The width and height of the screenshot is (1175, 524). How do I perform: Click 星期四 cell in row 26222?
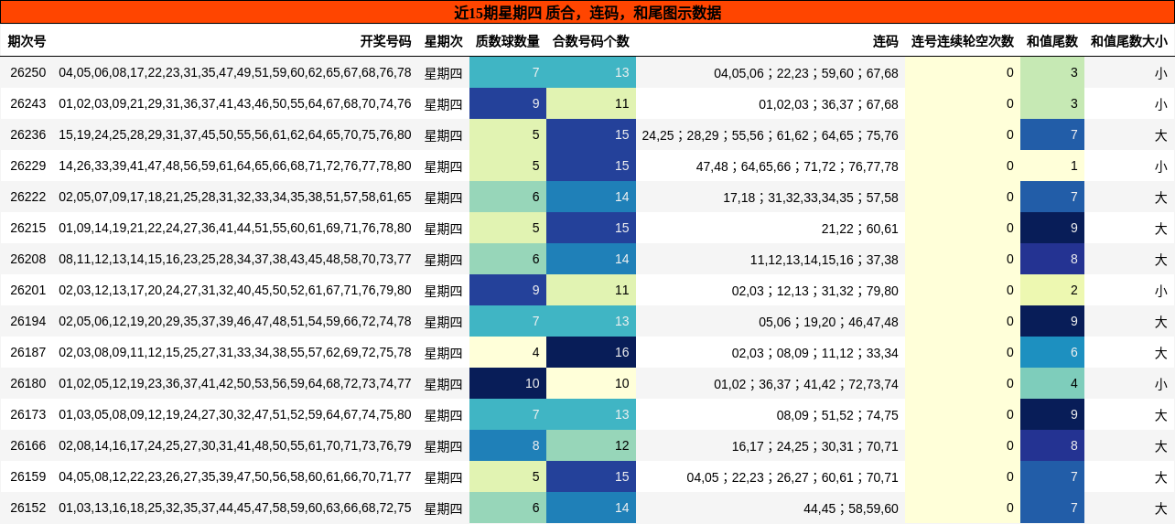coord(444,197)
